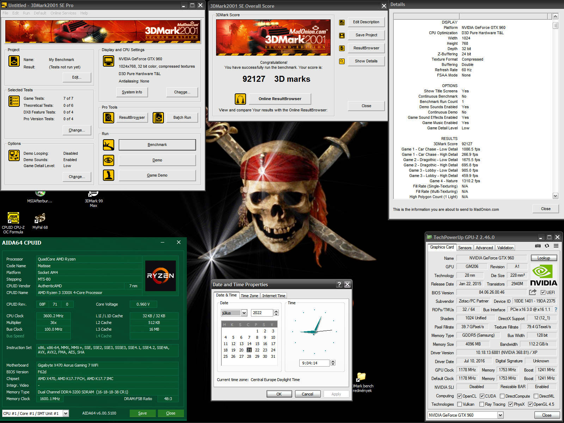The width and height of the screenshot is (564, 423).
Task: Toggle the Ray Tracing checkbox
Action: (x=482, y=404)
